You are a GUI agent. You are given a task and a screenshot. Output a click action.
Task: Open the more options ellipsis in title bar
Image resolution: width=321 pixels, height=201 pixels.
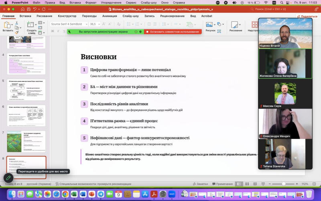(x=50, y=9)
